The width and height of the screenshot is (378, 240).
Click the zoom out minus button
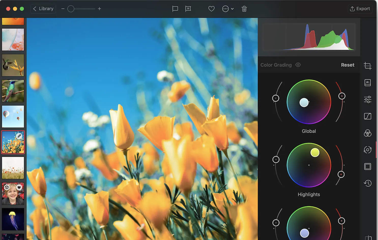coord(63,9)
